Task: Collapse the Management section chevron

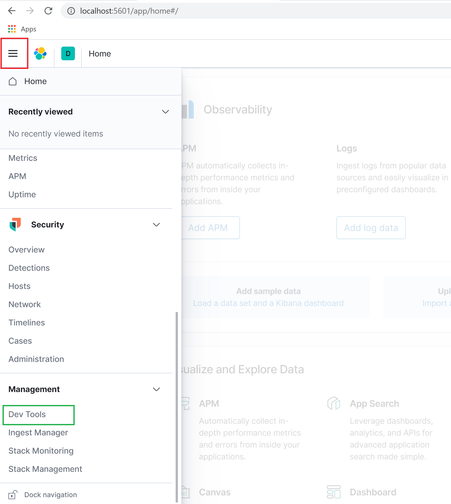Action: click(156, 389)
